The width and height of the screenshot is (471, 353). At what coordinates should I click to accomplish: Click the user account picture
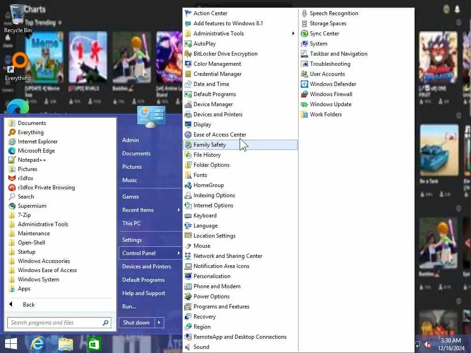151,117
